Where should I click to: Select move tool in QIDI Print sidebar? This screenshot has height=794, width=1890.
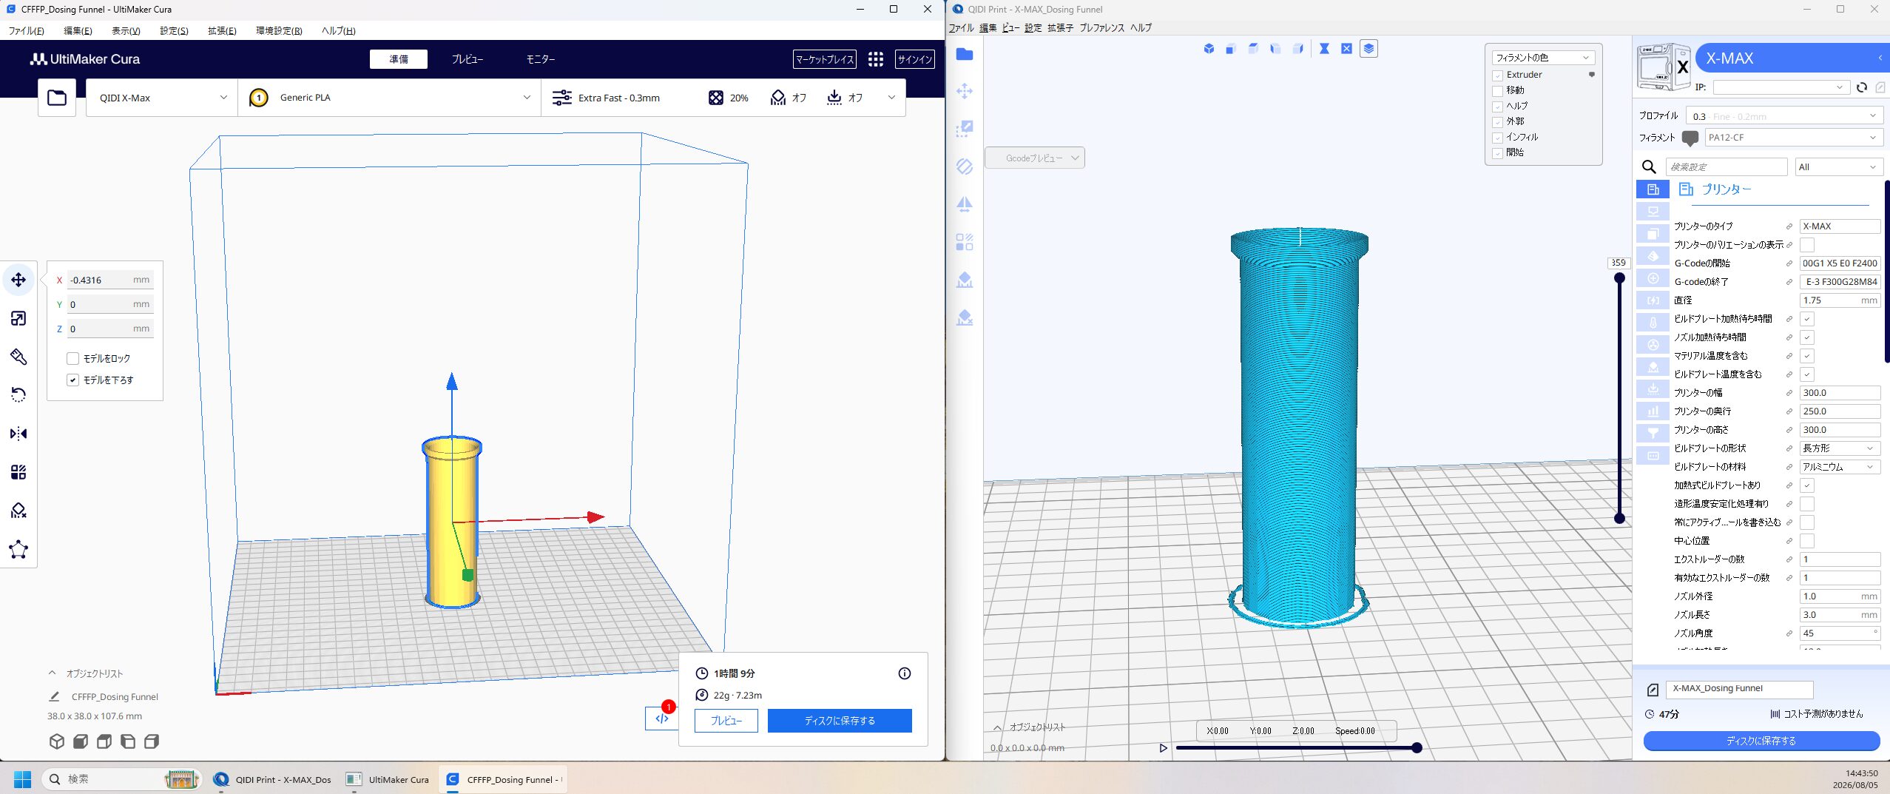(965, 92)
